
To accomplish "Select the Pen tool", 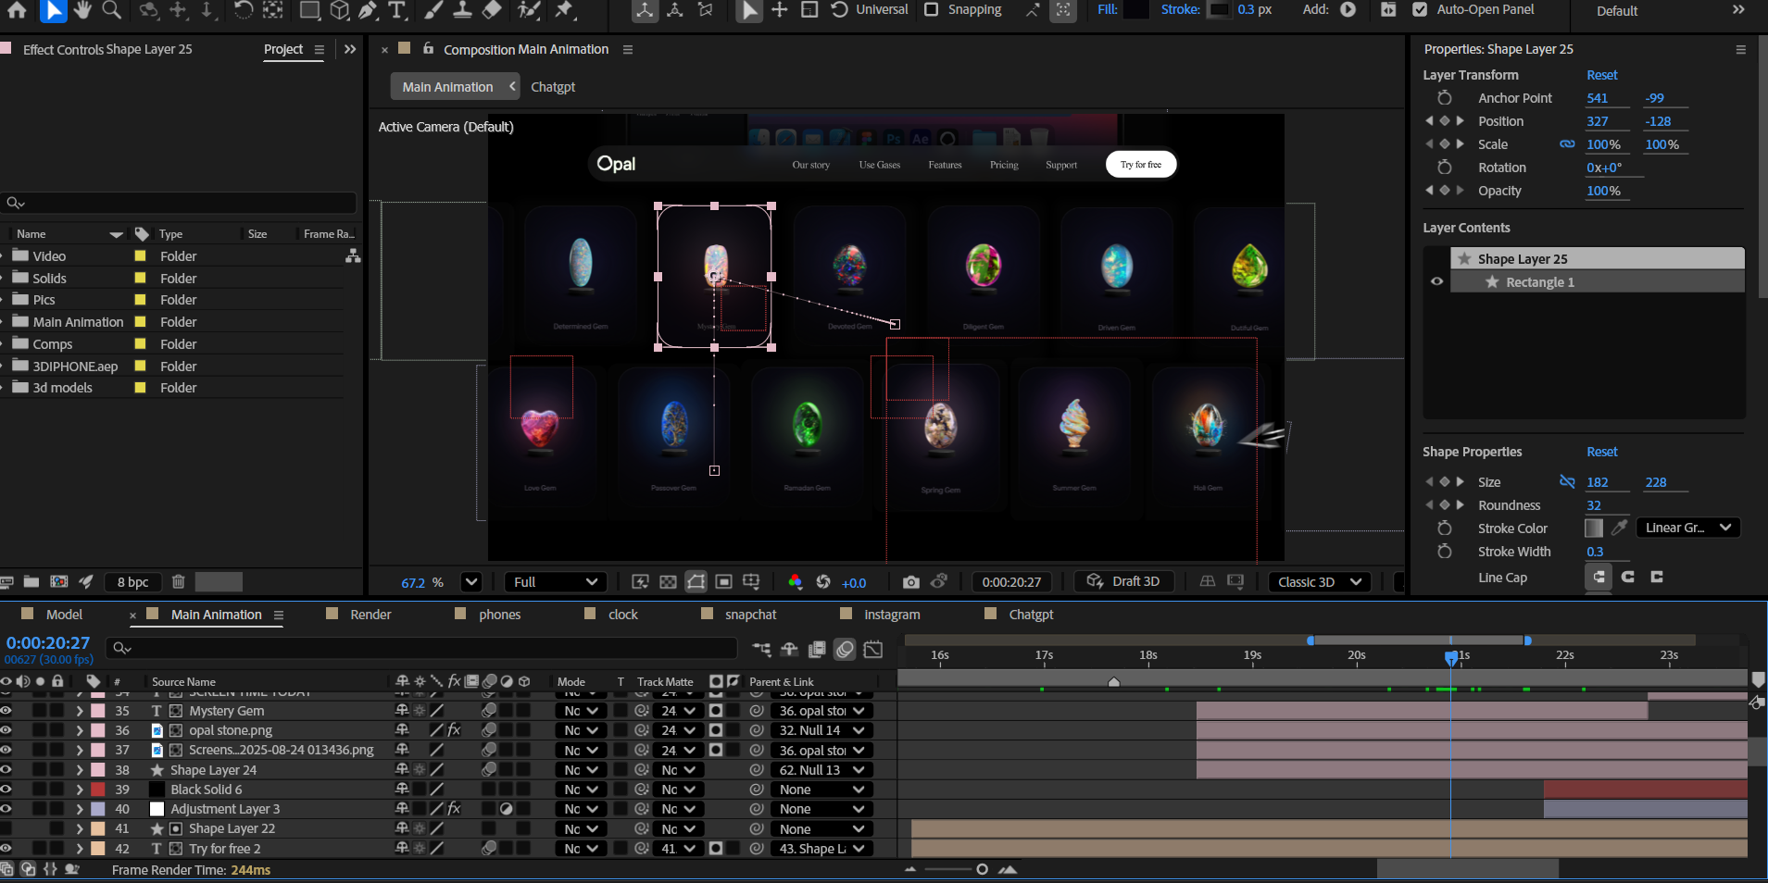I will 368,10.
